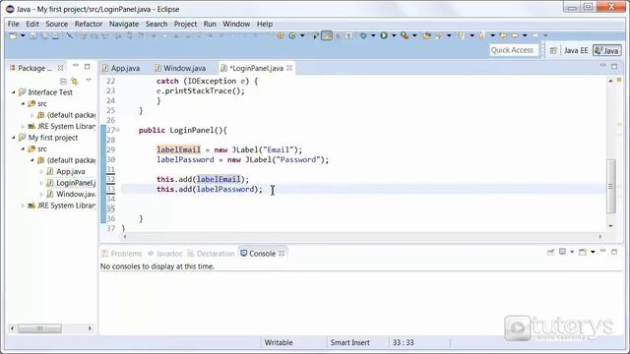The height and width of the screenshot is (354, 630).
Task: Click the editor vertical scrollbar thumb
Action: point(611,186)
